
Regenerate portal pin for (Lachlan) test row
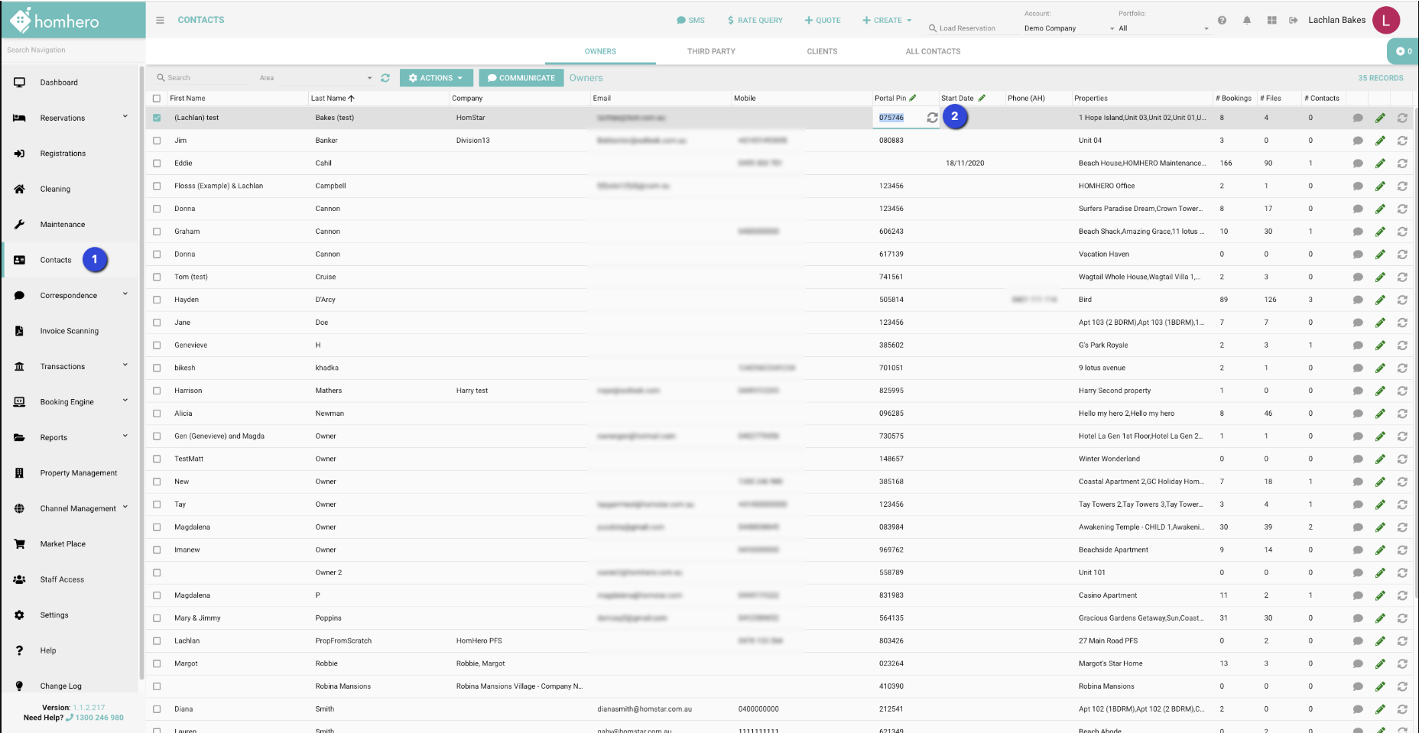932,118
